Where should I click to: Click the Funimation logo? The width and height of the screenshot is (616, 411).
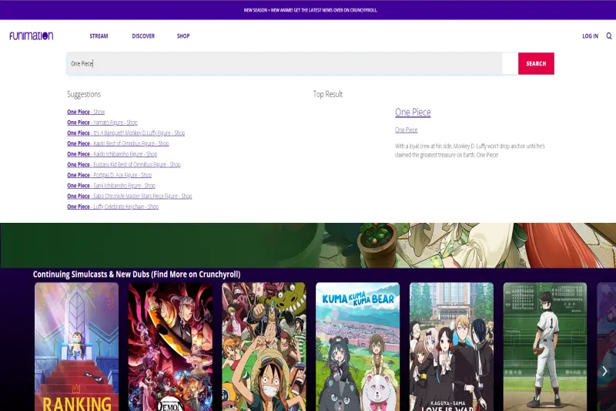pyautogui.click(x=31, y=35)
